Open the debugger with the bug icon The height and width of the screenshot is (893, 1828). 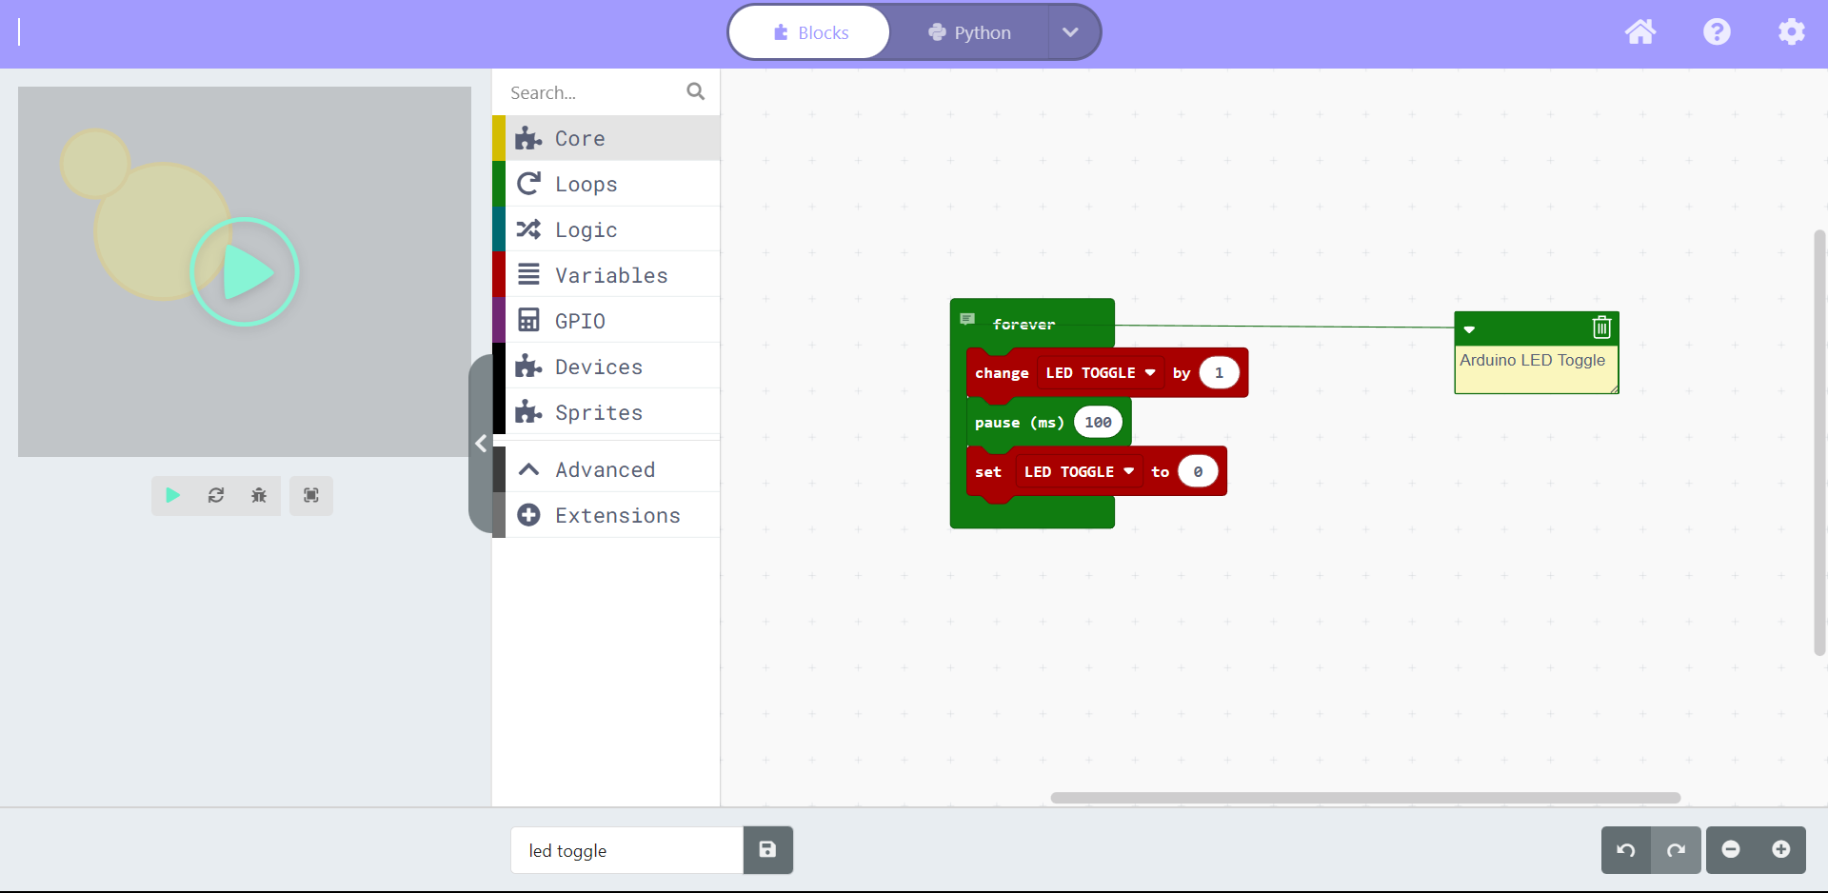coord(259,495)
